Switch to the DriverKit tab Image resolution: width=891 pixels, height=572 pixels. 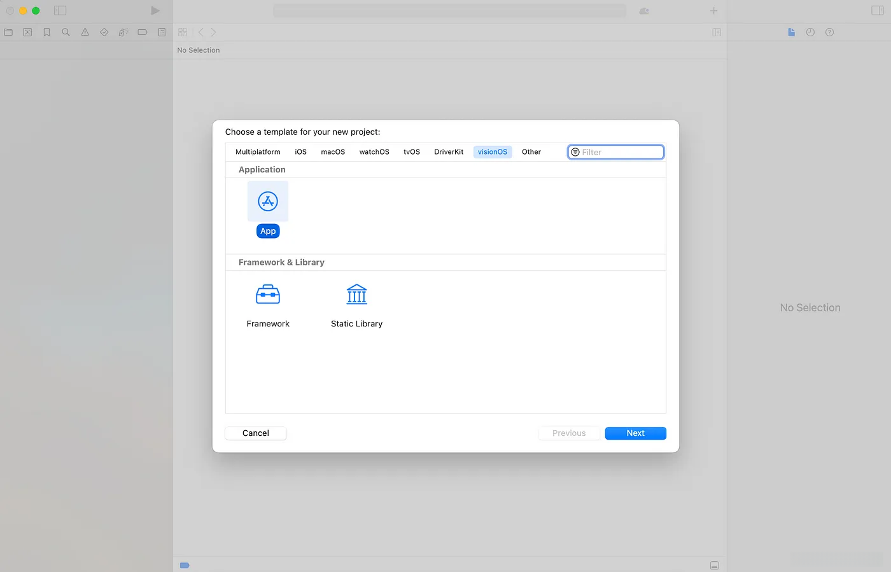pyautogui.click(x=449, y=152)
